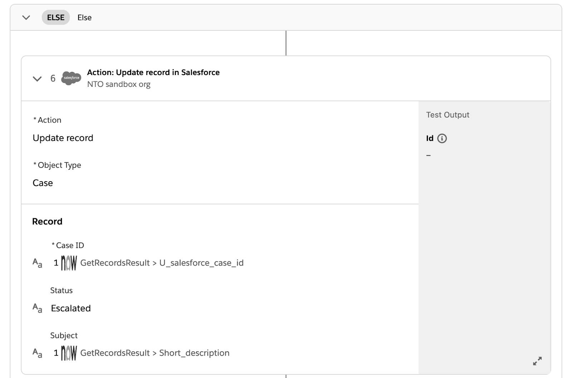
Task: Click the 'Action: Update record in Salesforce' title
Action: coord(153,72)
